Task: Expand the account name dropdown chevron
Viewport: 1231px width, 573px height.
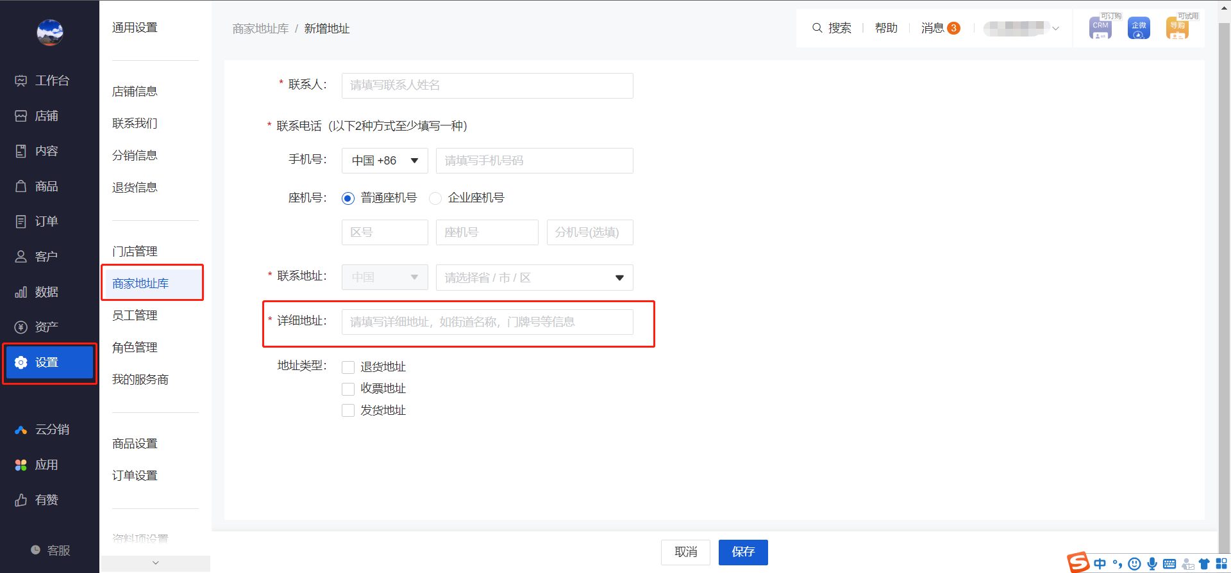Action: (1056, 28)
